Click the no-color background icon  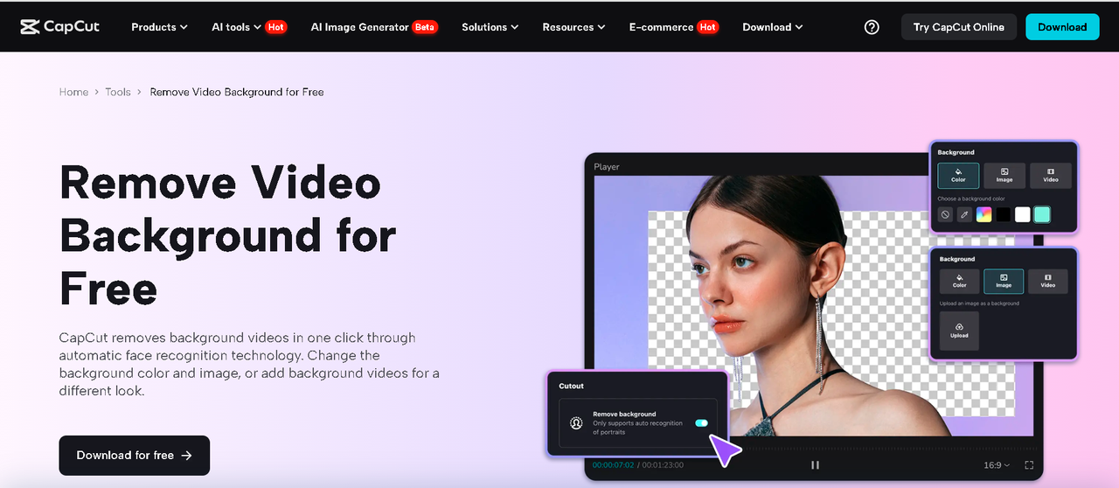[x=945, y=214]
